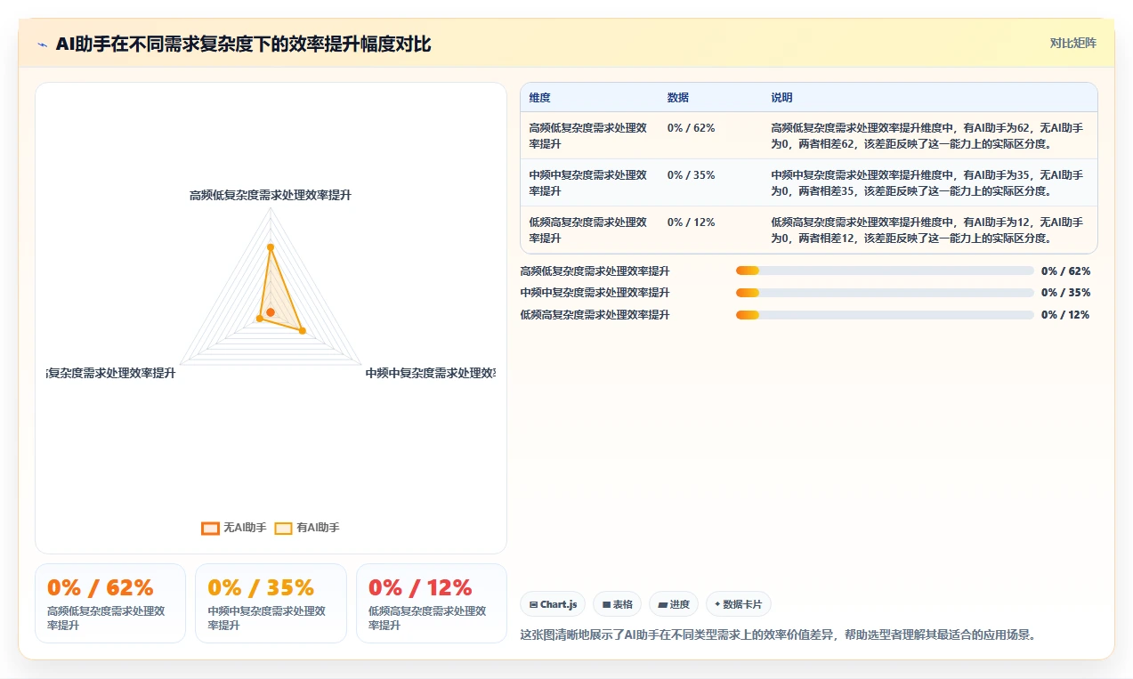Click the 对比矩阵 label in header
The height and width of the screenshot is (679, 1133).
[1072, 43]
